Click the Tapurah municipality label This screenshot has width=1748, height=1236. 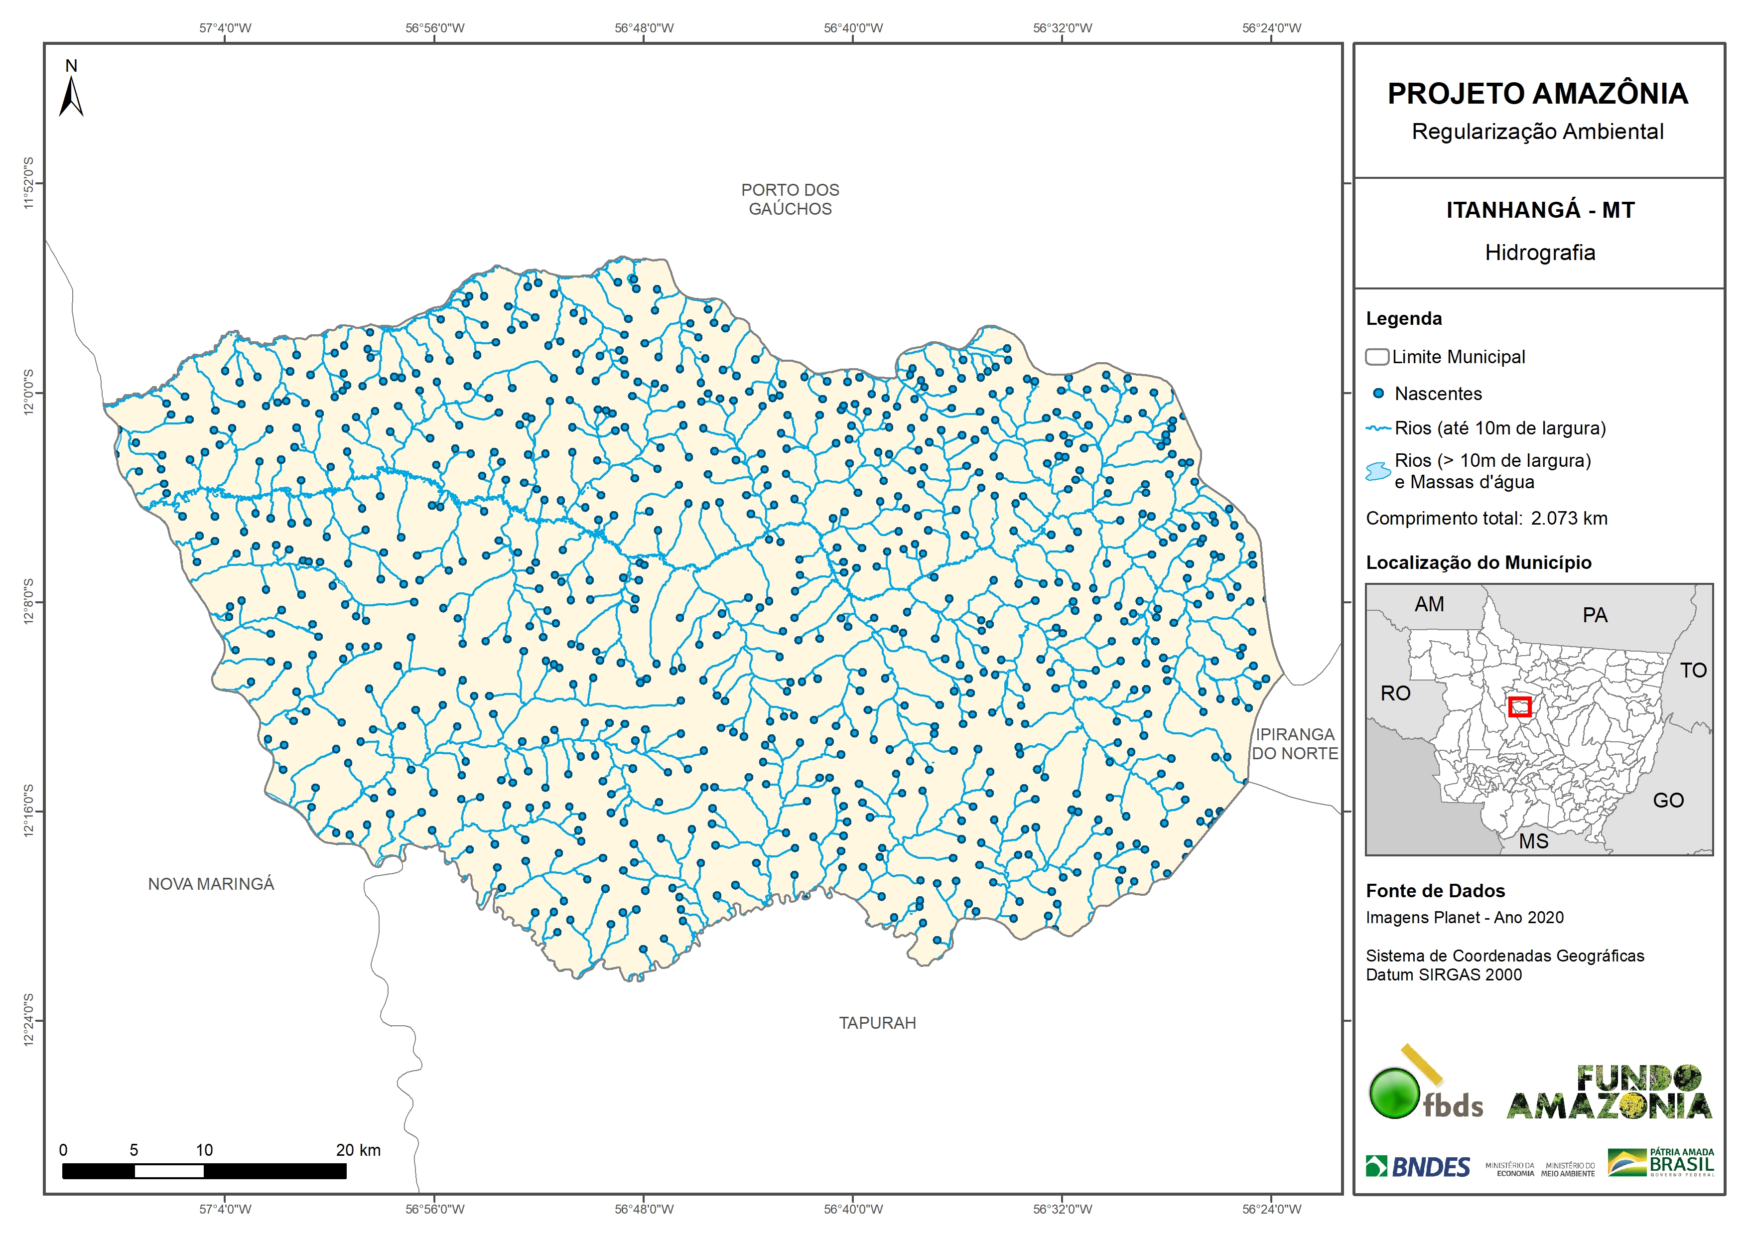(877, 1023)
